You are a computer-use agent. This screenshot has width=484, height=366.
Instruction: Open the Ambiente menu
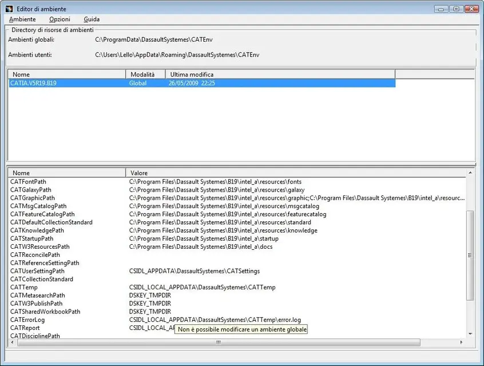coord(22,19)
